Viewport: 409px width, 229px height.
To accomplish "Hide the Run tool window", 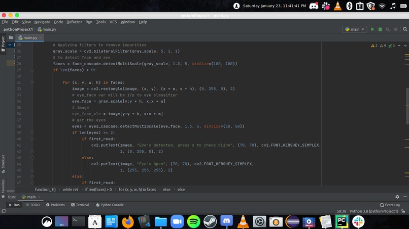I will point(405,197).
